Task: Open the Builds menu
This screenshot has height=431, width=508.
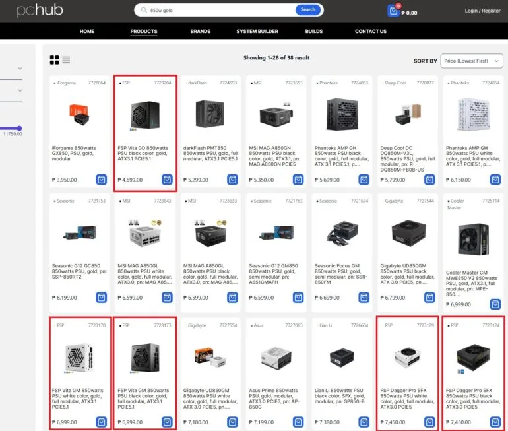Action: pos(314,32)
